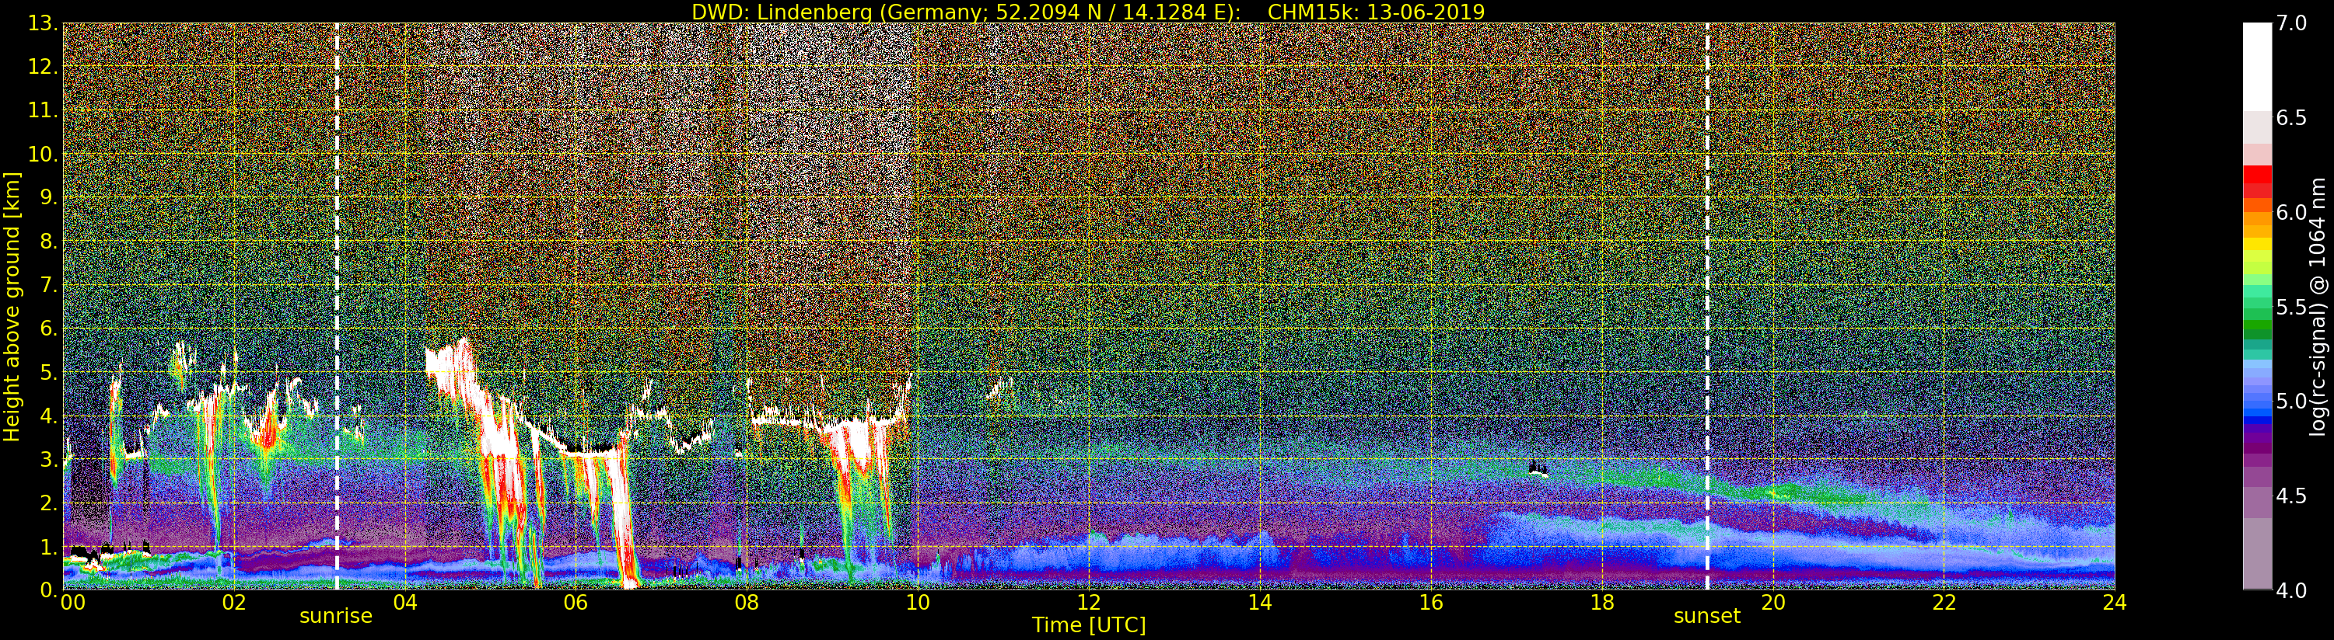
Task: Click the time tick label '10'
Action: [x=918, y=602]
